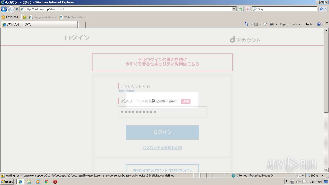Click the clock showing 11:14 AM
Image resolution: width=329 pixels, height=185 pixels.
(316, 182)
